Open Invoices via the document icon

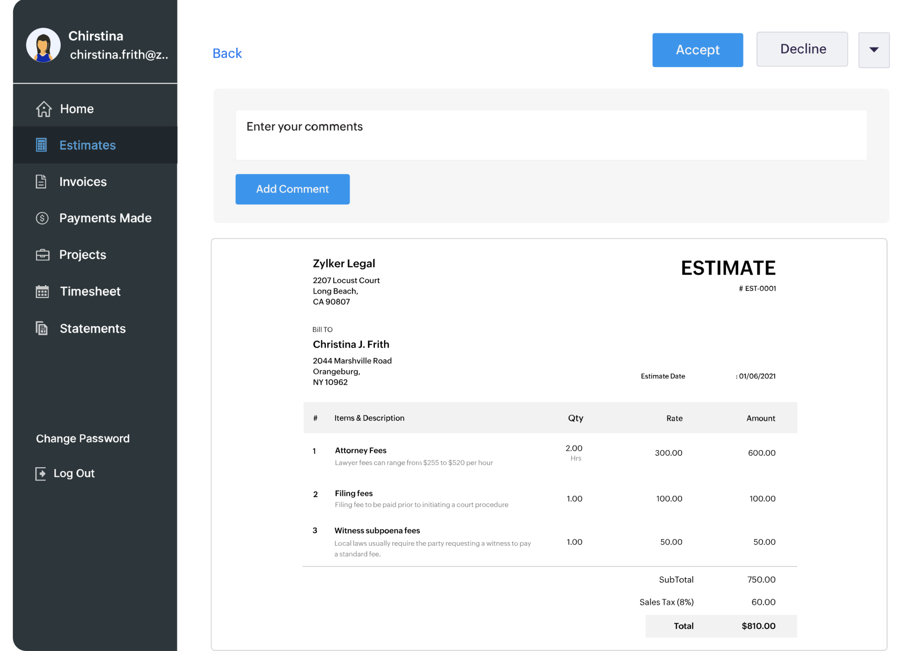[x=41, y=181]
